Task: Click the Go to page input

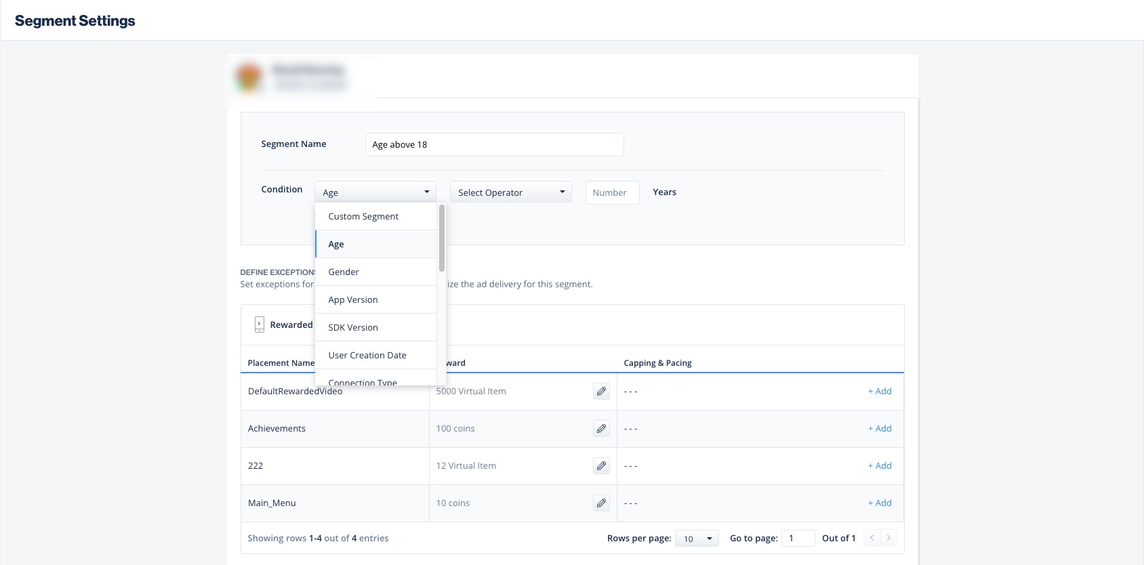Action: (798, 539)
